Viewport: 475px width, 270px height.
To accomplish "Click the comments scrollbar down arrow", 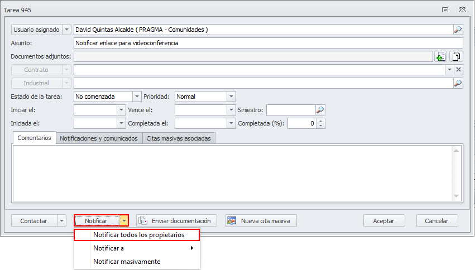I will click(456, 196).
